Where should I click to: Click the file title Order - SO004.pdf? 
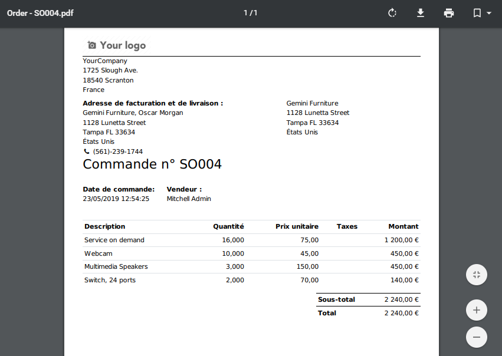click(x=40, y=13)
